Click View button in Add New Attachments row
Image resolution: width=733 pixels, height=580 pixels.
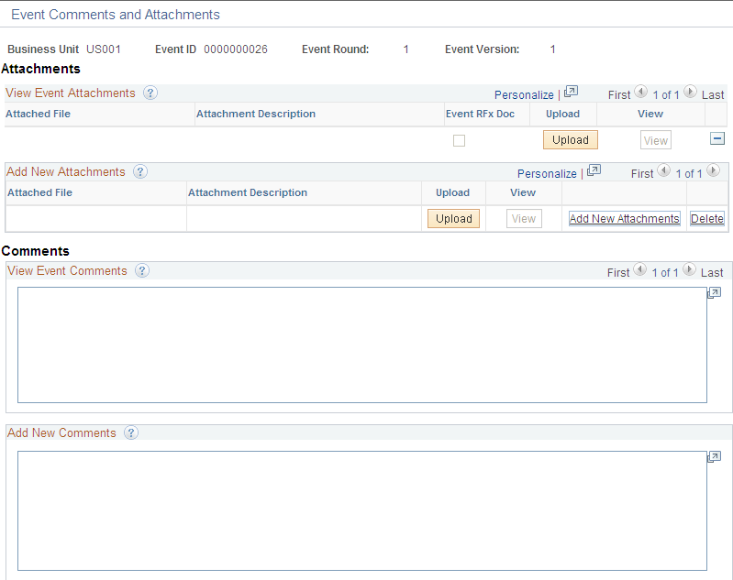click(x=524, y=219)
